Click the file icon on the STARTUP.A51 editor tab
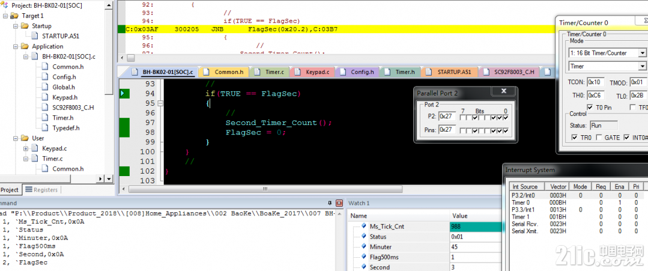The width and height of the screenshot is (648, 271). click(430, 72)
